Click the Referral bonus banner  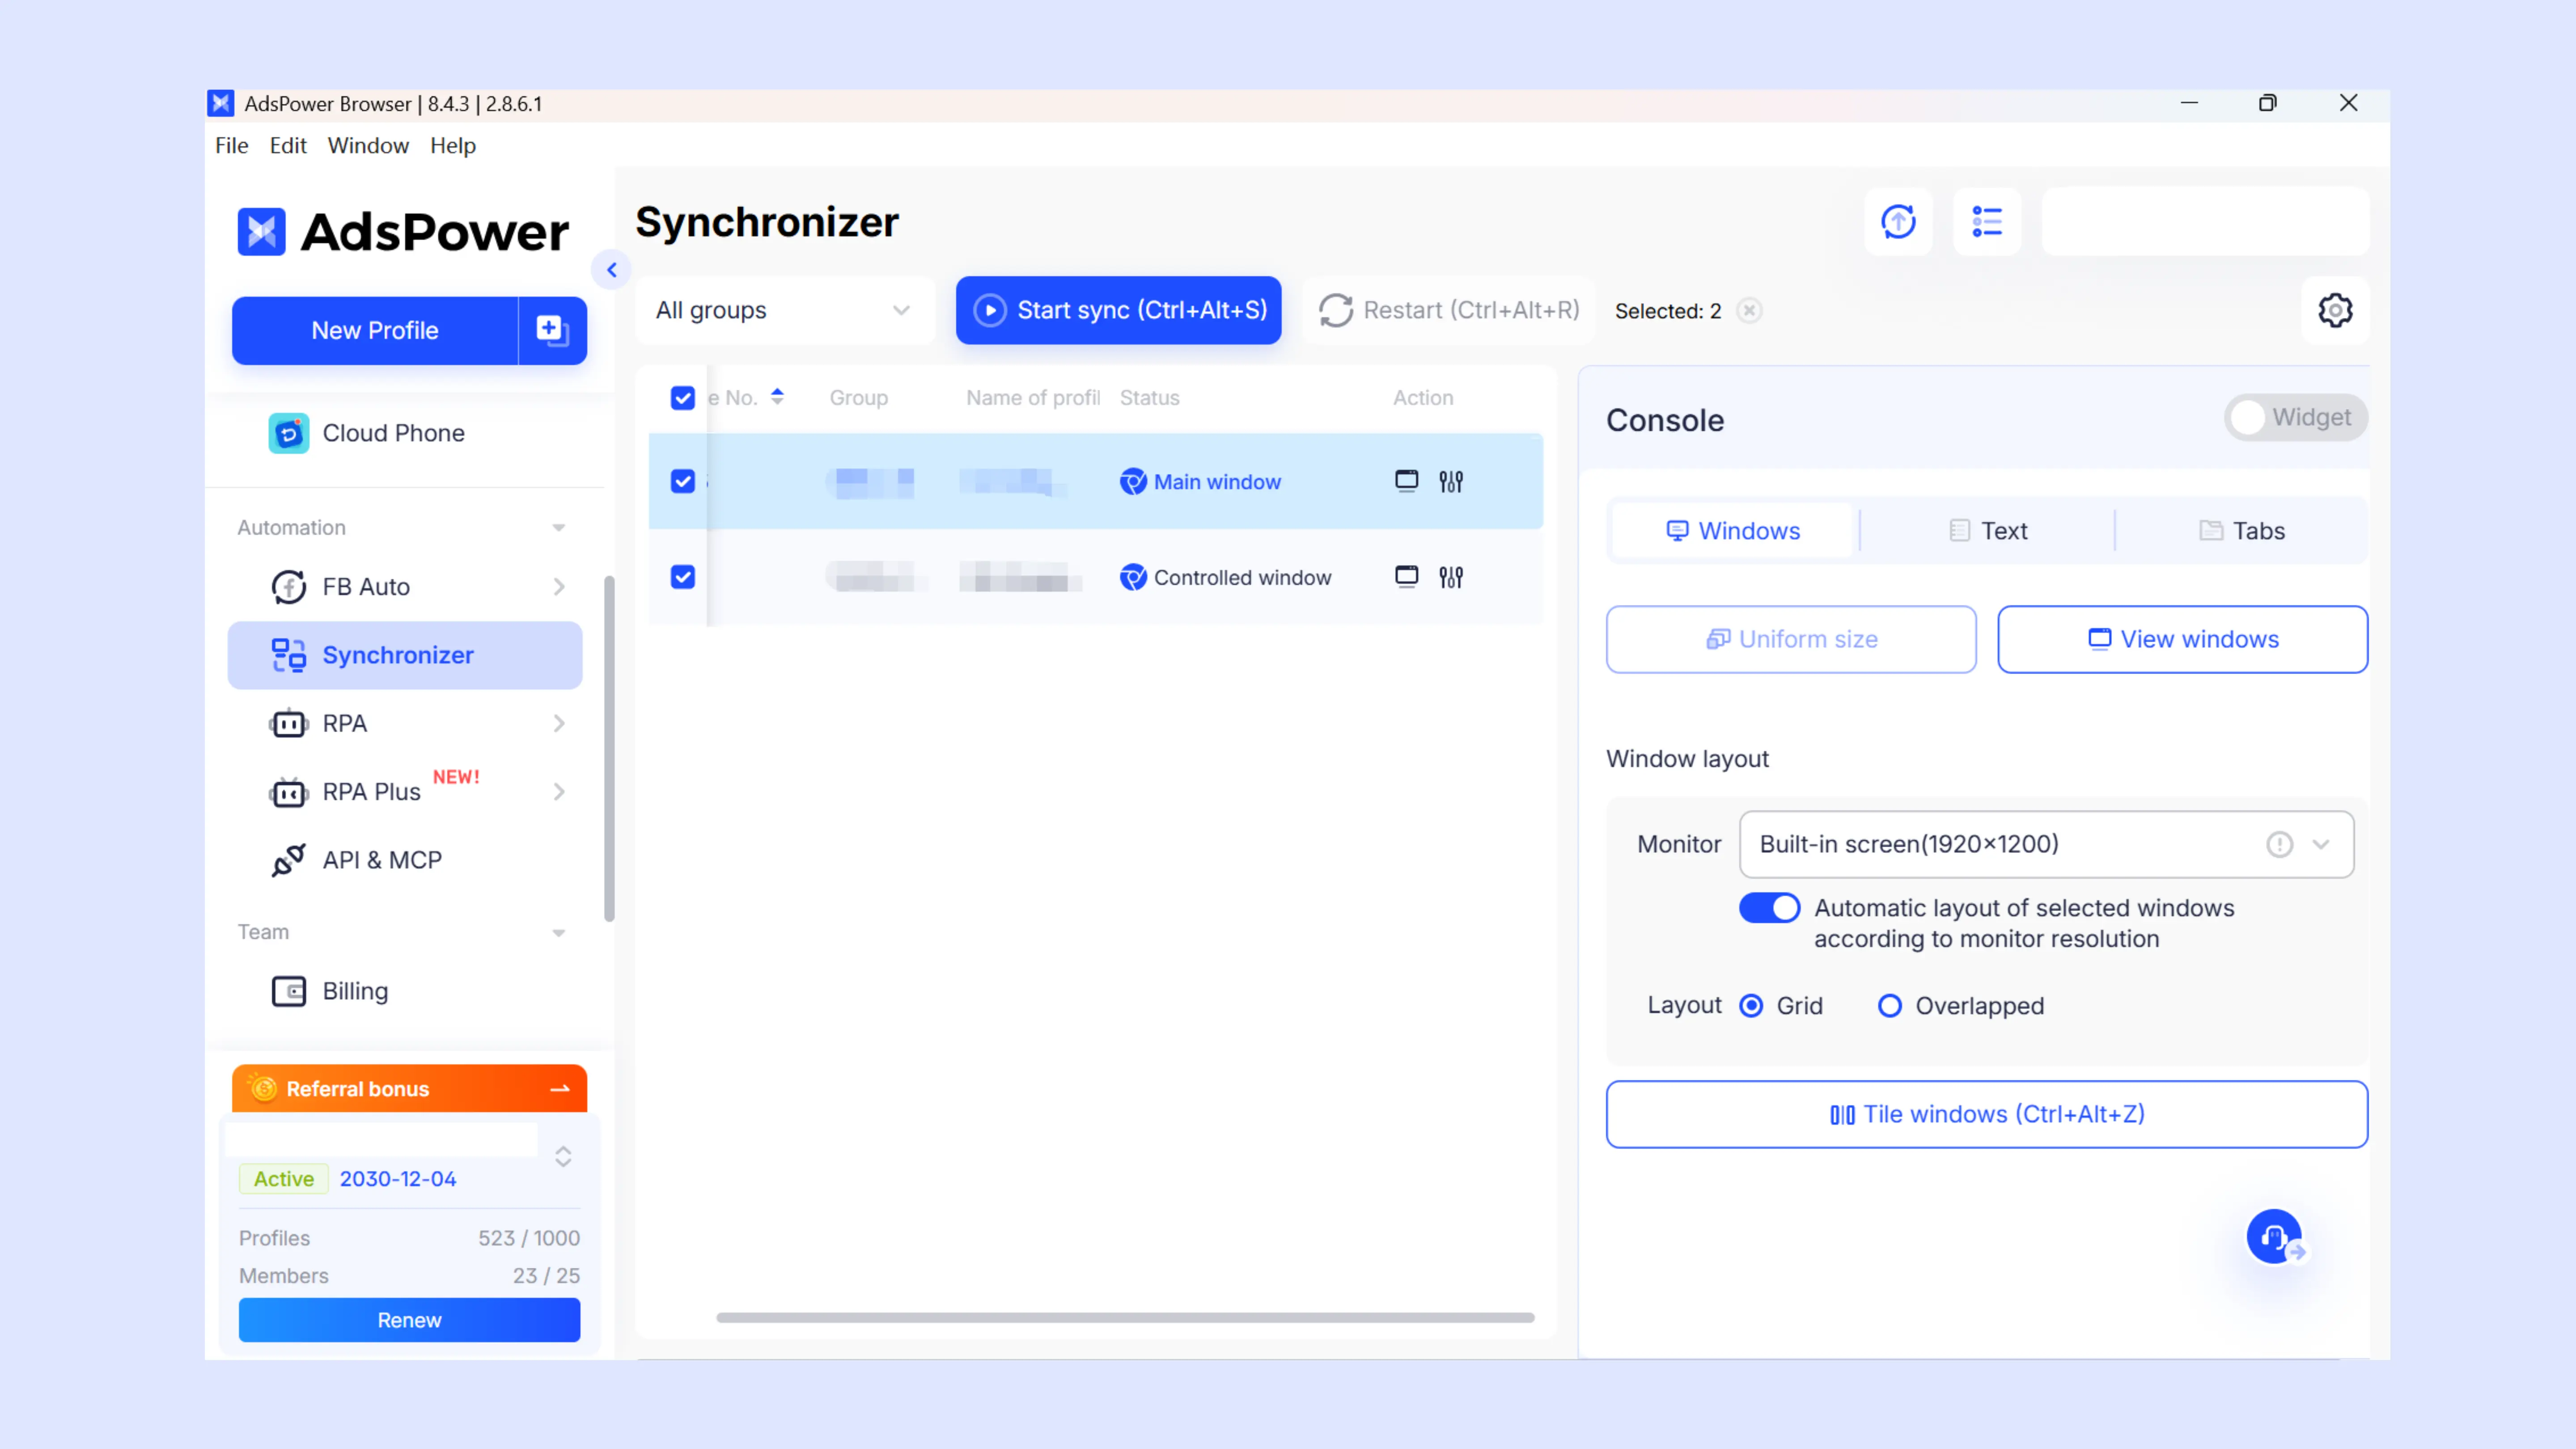409,1088
